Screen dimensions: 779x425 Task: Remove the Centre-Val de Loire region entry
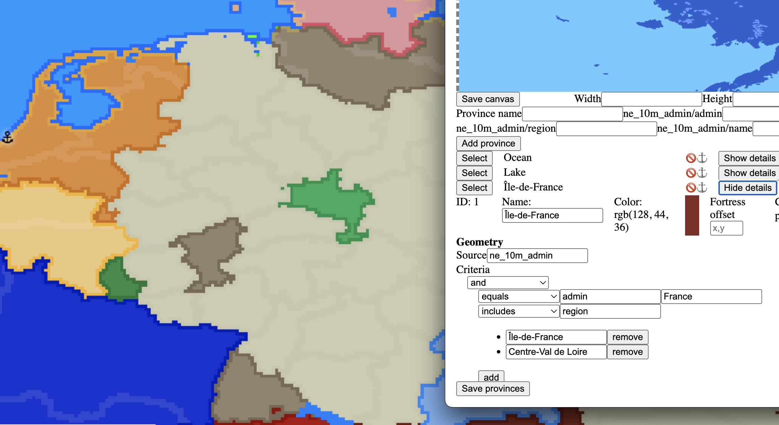pyautogui.click(x=628, y=352)
